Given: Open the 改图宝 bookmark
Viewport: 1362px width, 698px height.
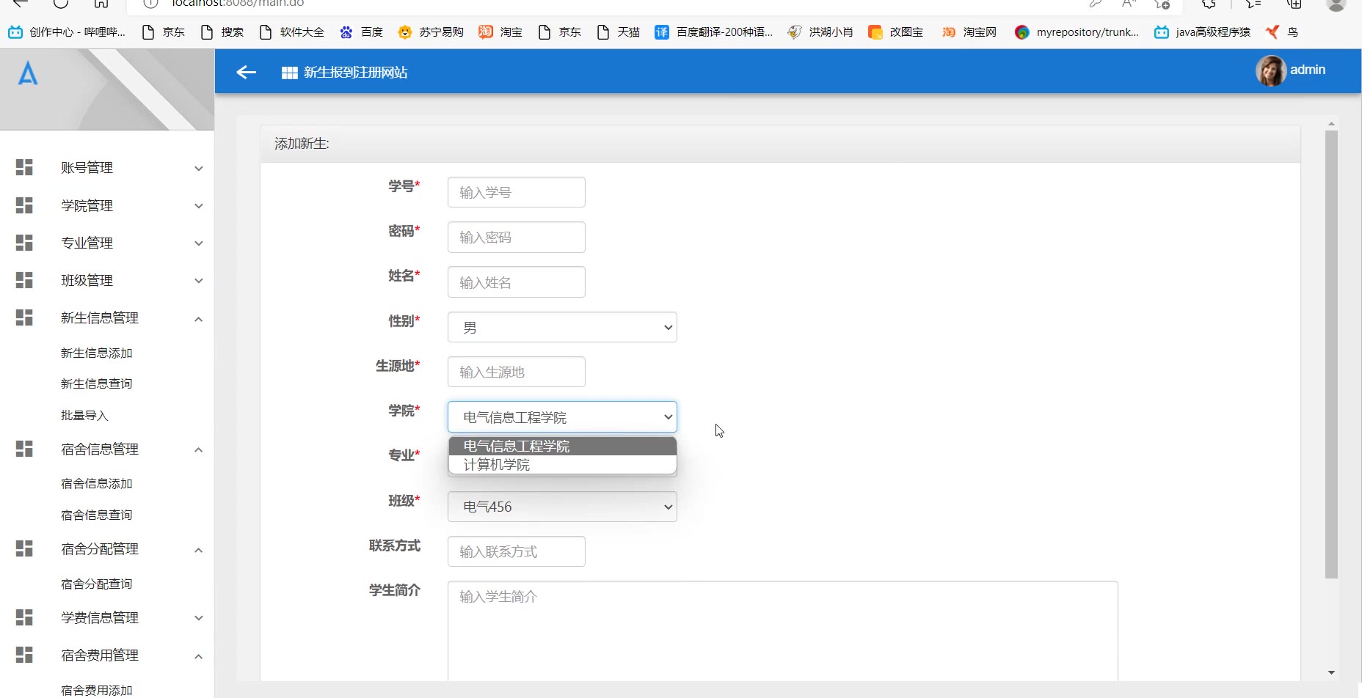Looking at the screenshot, I should pyautogui.click(x=896, y=32).
